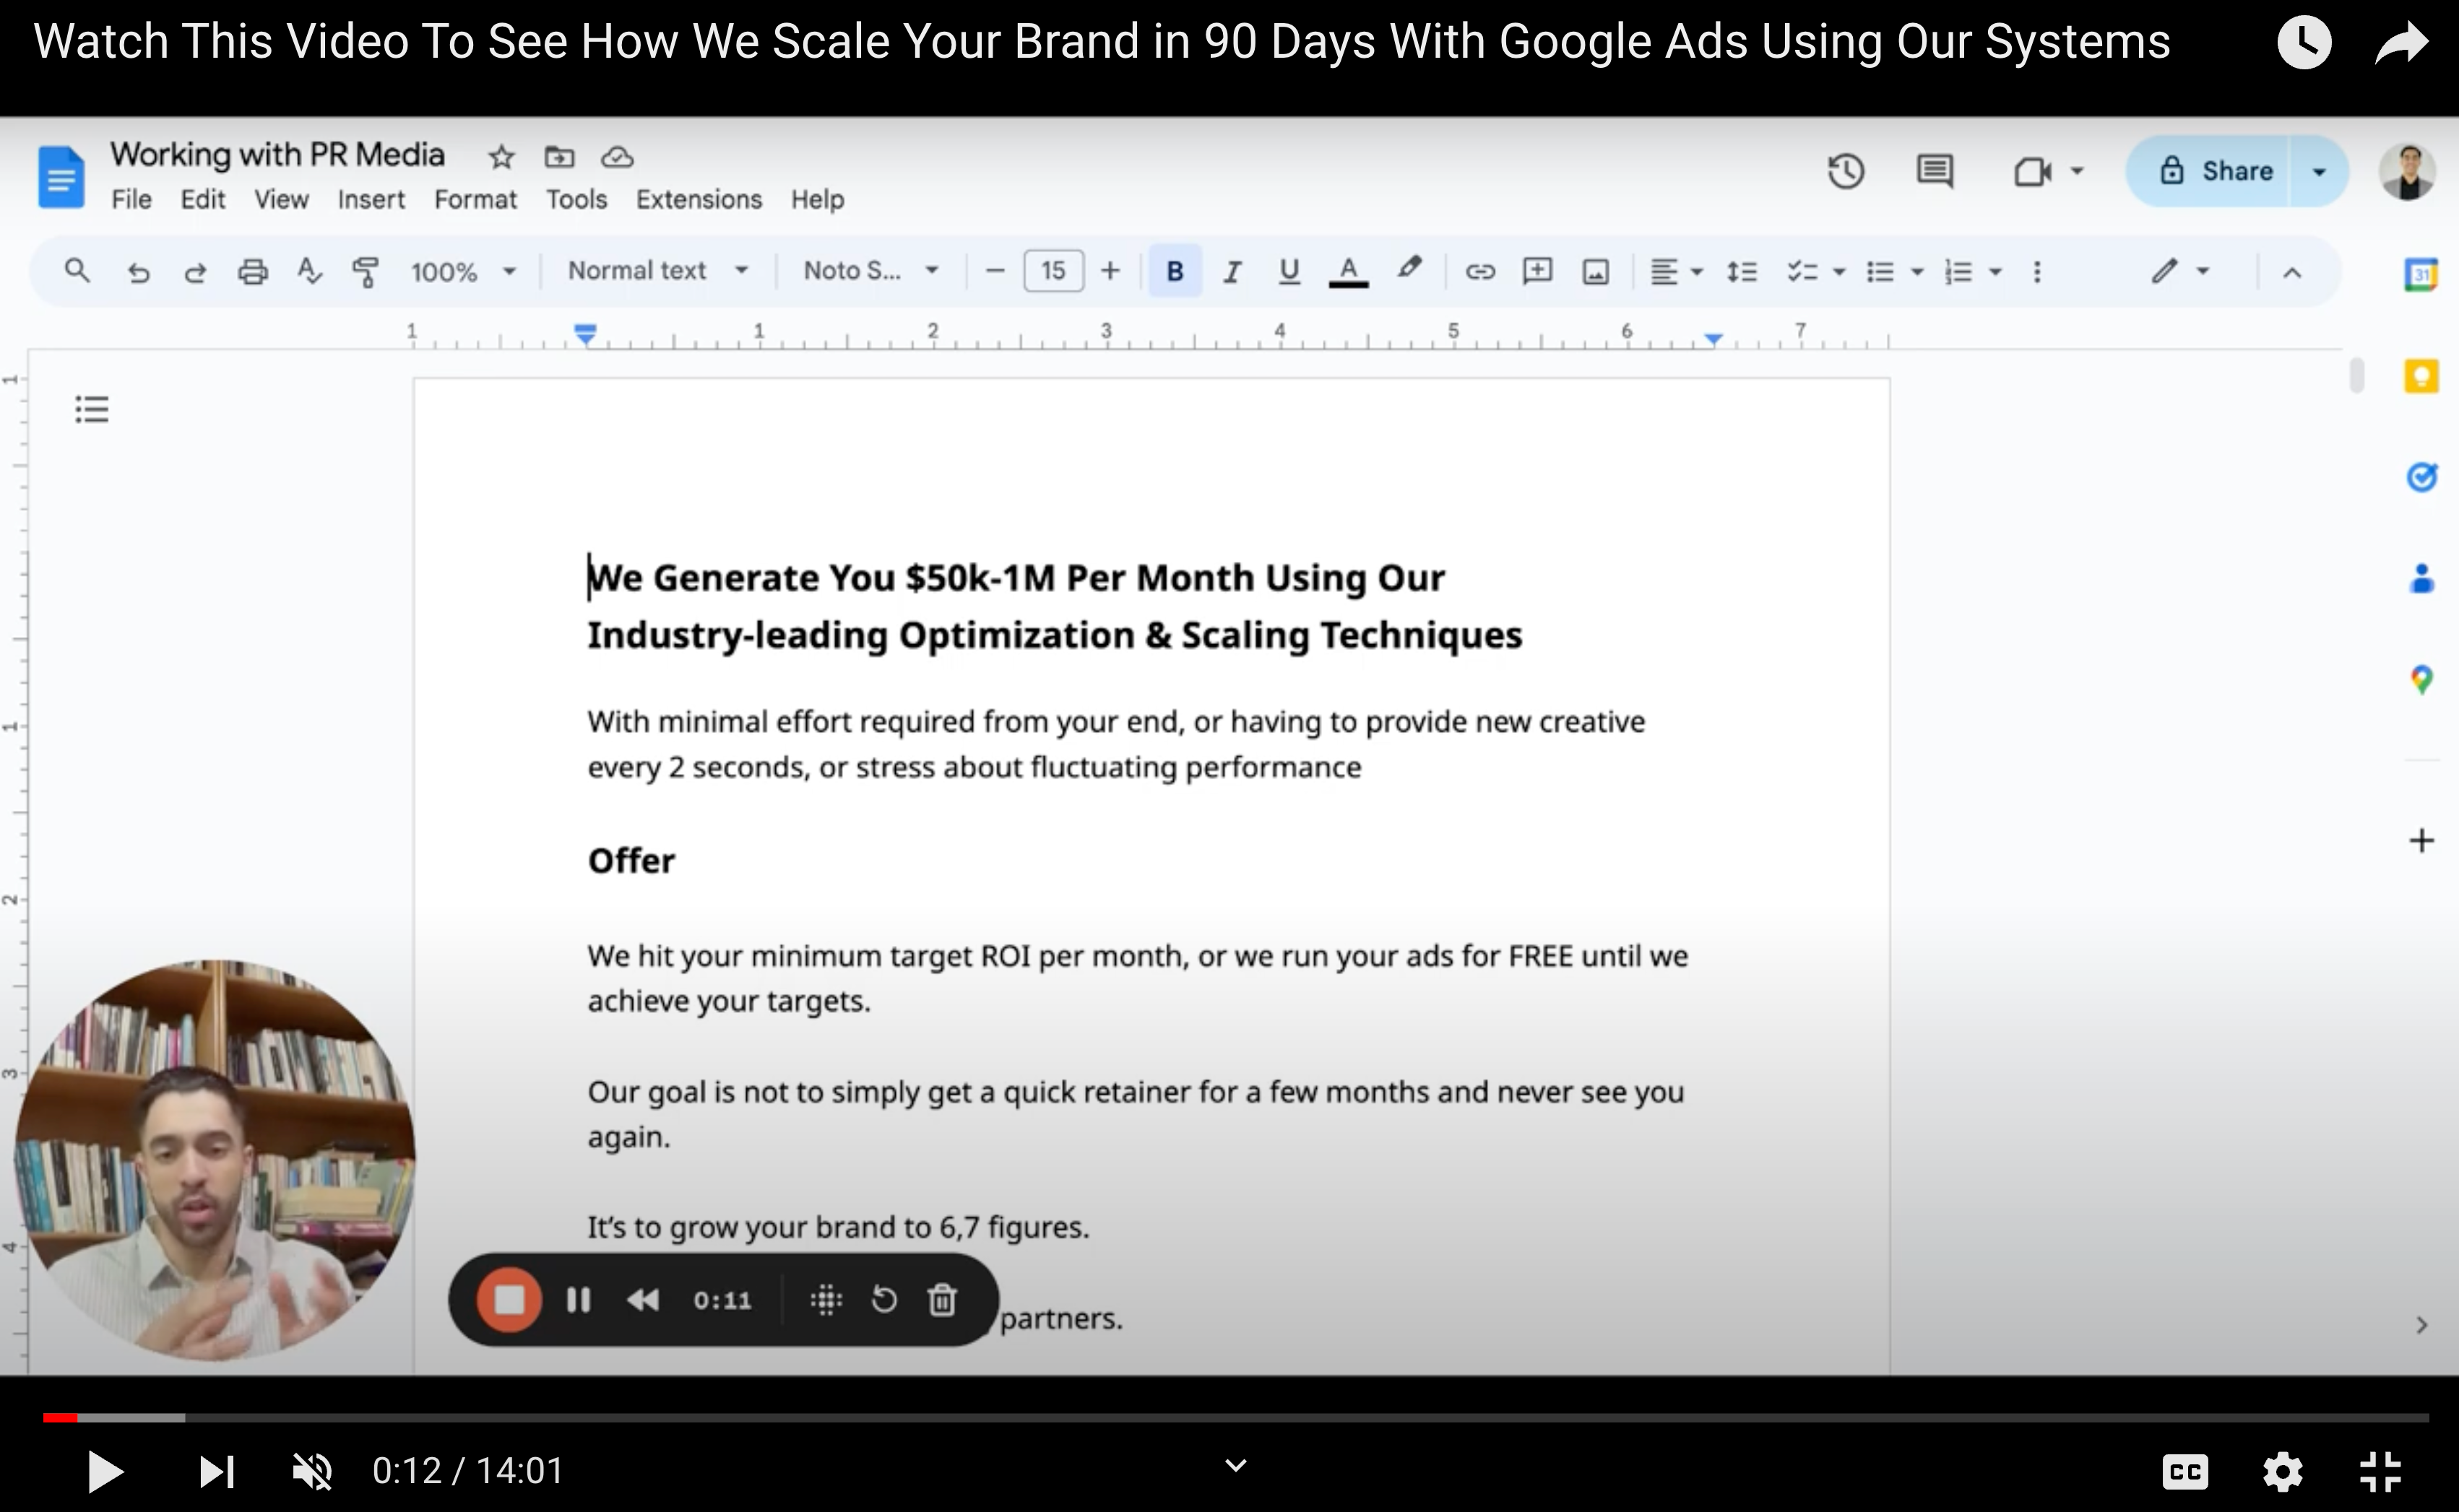2459x1512 pixels.
Task: Show the document outline
Action: pyautogui.click(x=91, y=409)
